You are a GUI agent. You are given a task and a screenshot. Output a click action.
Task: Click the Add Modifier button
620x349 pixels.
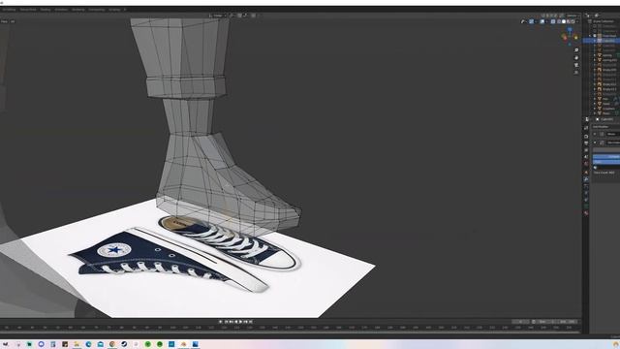pyautogui.click(x=605, y=127)
